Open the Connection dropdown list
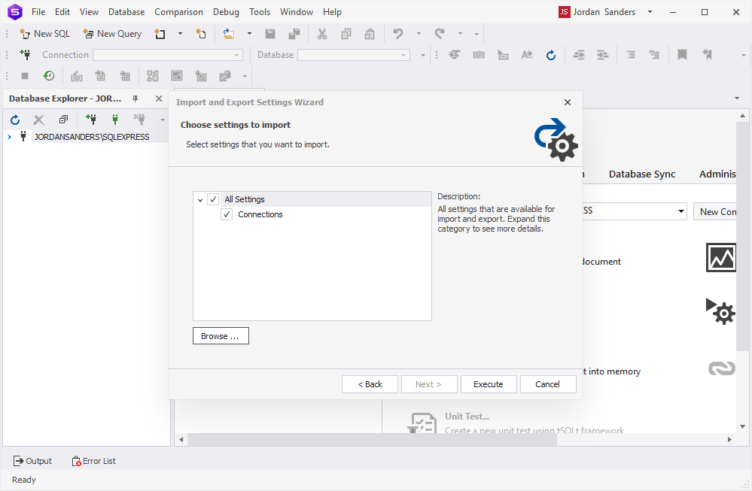 point(236,55)
